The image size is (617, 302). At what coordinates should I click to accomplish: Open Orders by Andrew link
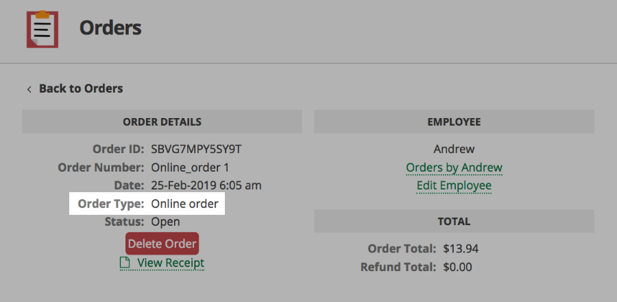(454, 167)
